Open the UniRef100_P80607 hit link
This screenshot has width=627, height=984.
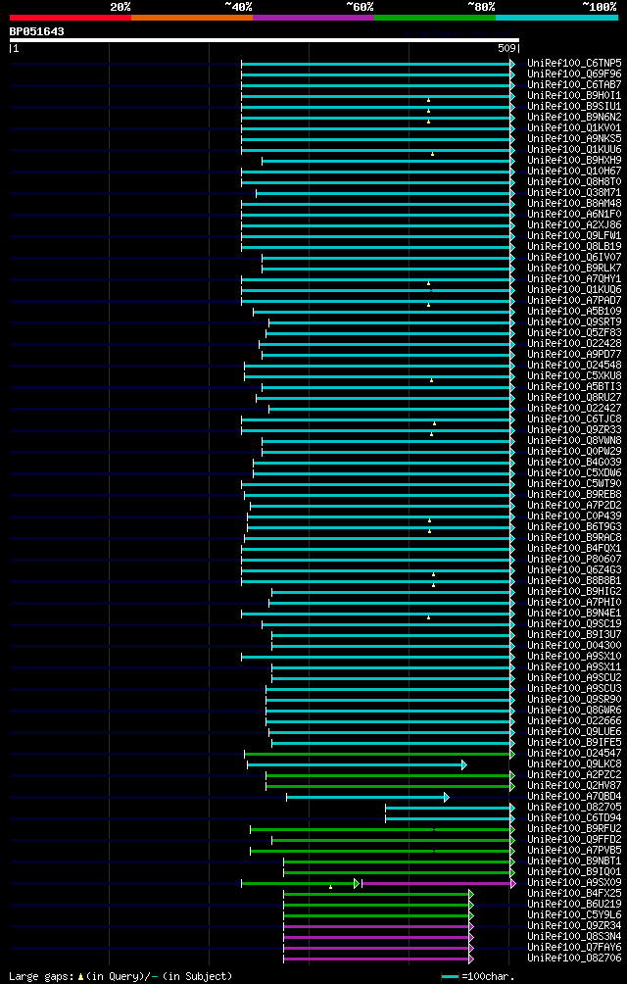point(574,560)
